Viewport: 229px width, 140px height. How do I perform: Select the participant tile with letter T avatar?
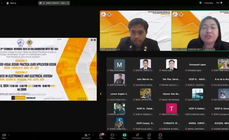pos(171,109)
